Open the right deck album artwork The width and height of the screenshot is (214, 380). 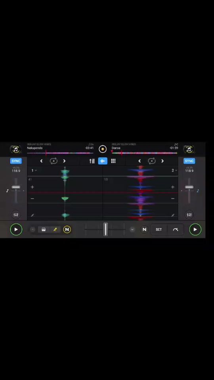(189, 149)
